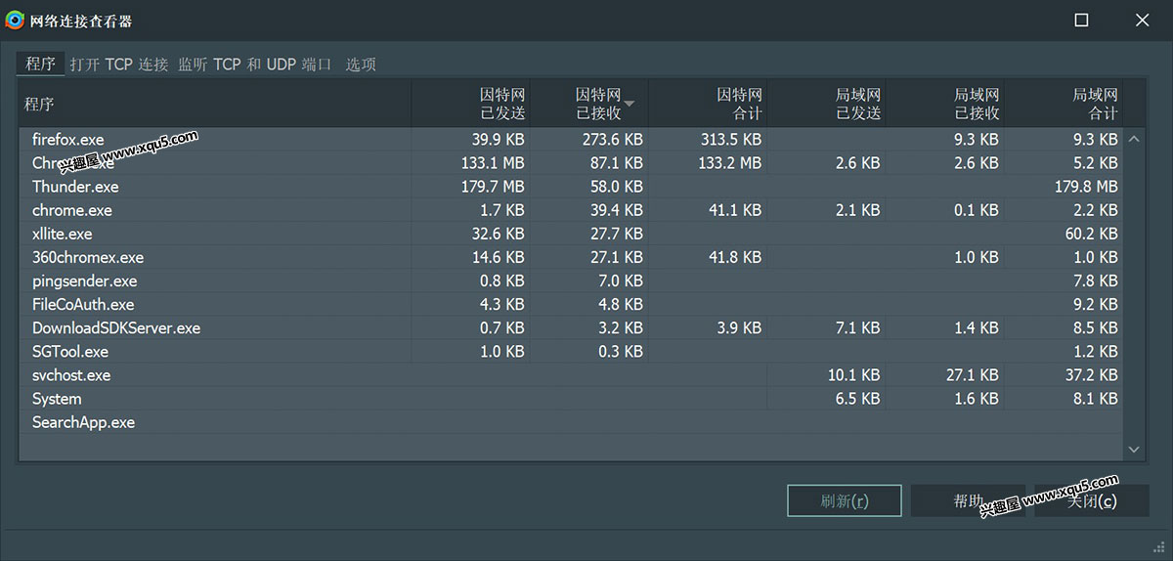1173x561 pixels.
Task: Click the 7.1 KB LAN sent value
Action: click(858, 328)
